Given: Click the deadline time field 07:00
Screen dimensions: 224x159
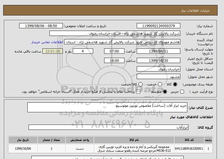Looking at the screenshot, I should (x=114, y=51).
